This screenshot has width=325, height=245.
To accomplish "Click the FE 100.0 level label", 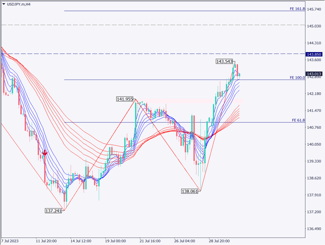I will (297, 77).
